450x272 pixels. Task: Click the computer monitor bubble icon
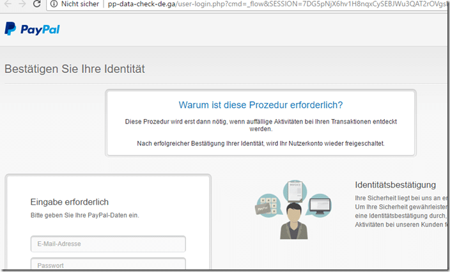click(320, 205)
